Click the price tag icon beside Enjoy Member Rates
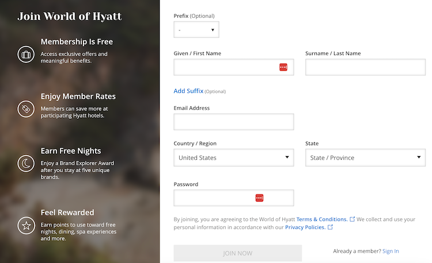 click(x=26, y=109)
